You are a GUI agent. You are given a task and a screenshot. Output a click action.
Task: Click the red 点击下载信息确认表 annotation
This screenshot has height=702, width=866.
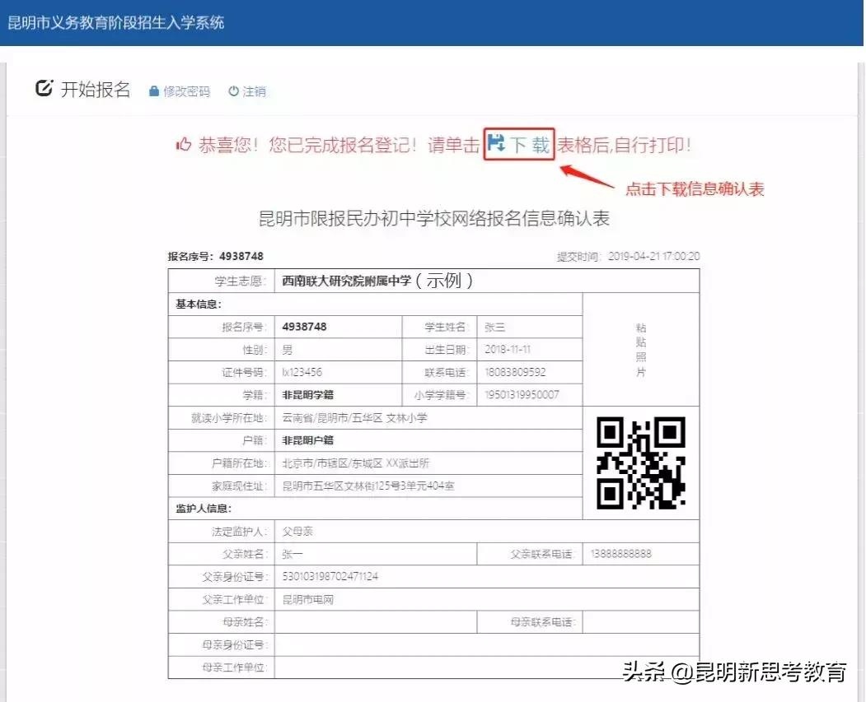[x=695, y=188]
